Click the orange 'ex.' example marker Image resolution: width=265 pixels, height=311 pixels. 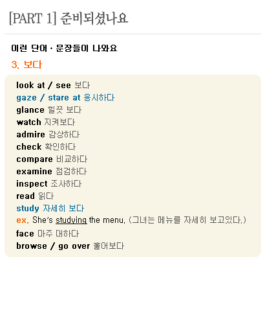(23, 220)
